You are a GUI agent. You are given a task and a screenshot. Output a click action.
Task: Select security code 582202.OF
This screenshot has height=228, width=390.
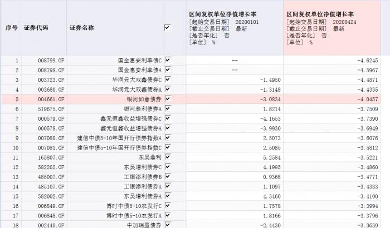pyautogui.click(x=51, y=167)
